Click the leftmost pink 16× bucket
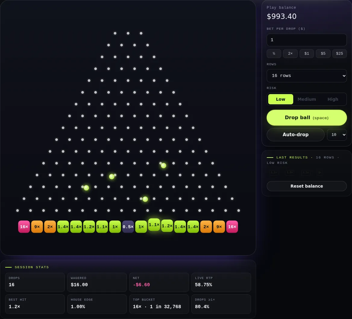The width and height of the screenshot is (352, 319). (24, 227)
